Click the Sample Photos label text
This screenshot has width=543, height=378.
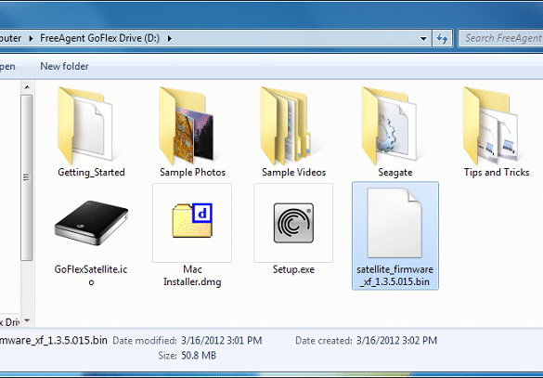(x=192, y=172)
